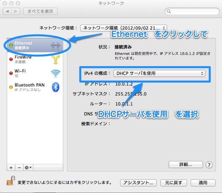
Task: Click the FireWire network icon
Action: 56,59
